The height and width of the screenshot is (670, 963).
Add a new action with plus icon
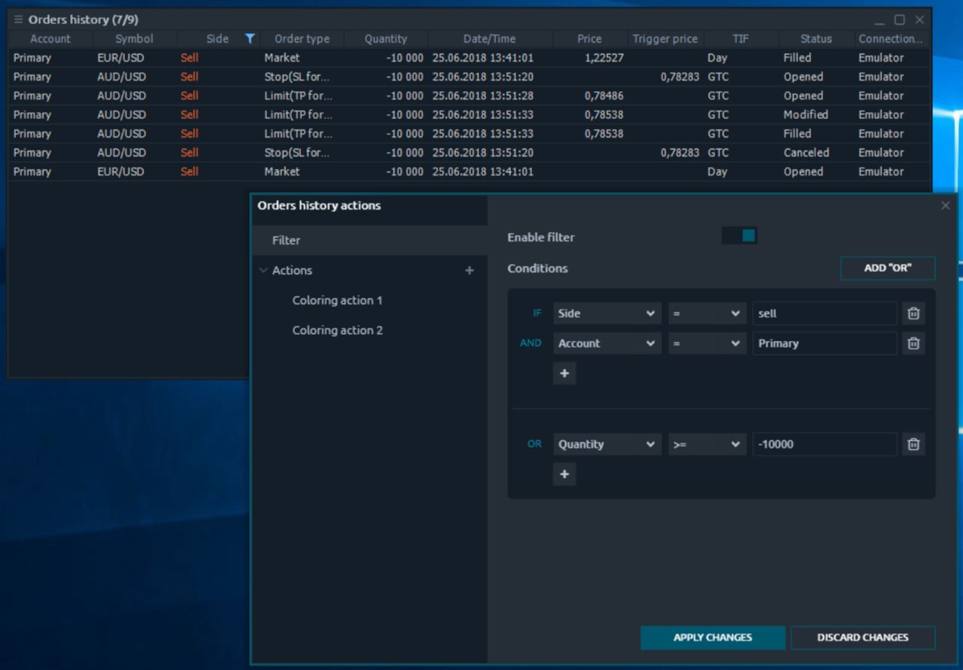[469, 271]
